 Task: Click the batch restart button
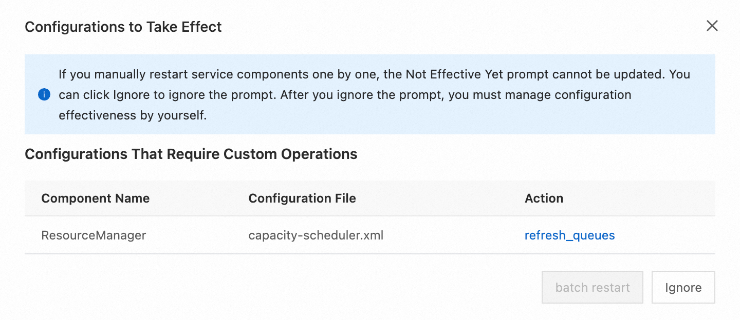click(x=593, y=287)
